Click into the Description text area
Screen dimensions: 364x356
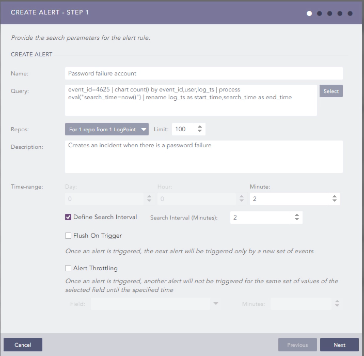(204, 157)
